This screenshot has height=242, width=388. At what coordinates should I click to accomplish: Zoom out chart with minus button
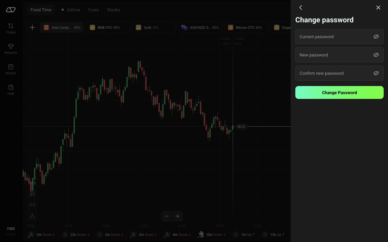tap(167, 216)
